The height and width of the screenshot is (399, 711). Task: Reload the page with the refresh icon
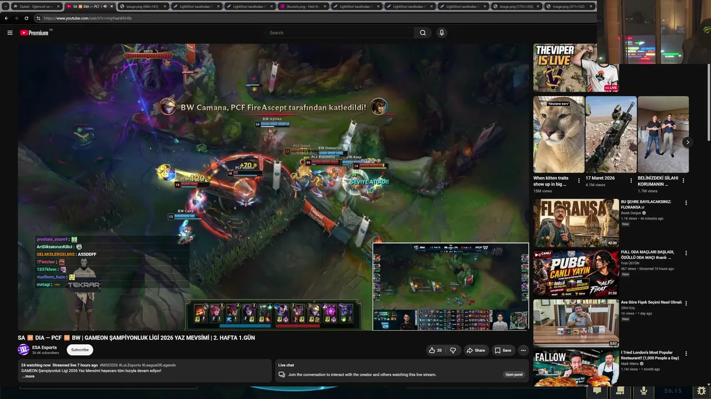26,18
